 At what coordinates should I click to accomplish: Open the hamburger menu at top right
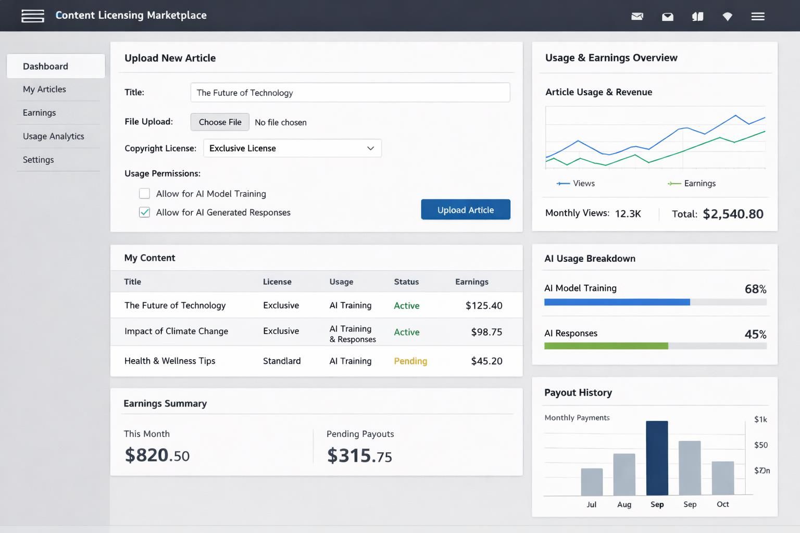pyautogui.click(x=758, y=17)
